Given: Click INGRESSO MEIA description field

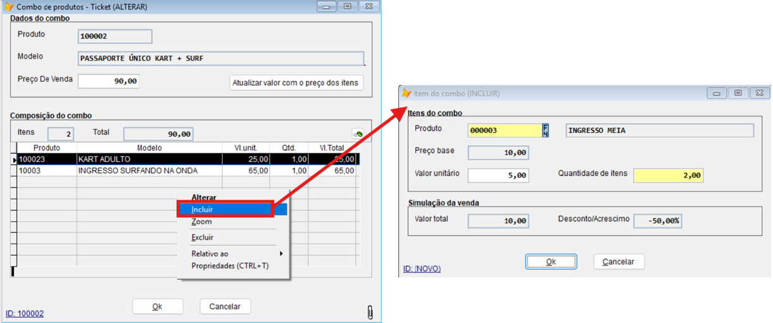Looking at the screenshot, I should 659,130.
